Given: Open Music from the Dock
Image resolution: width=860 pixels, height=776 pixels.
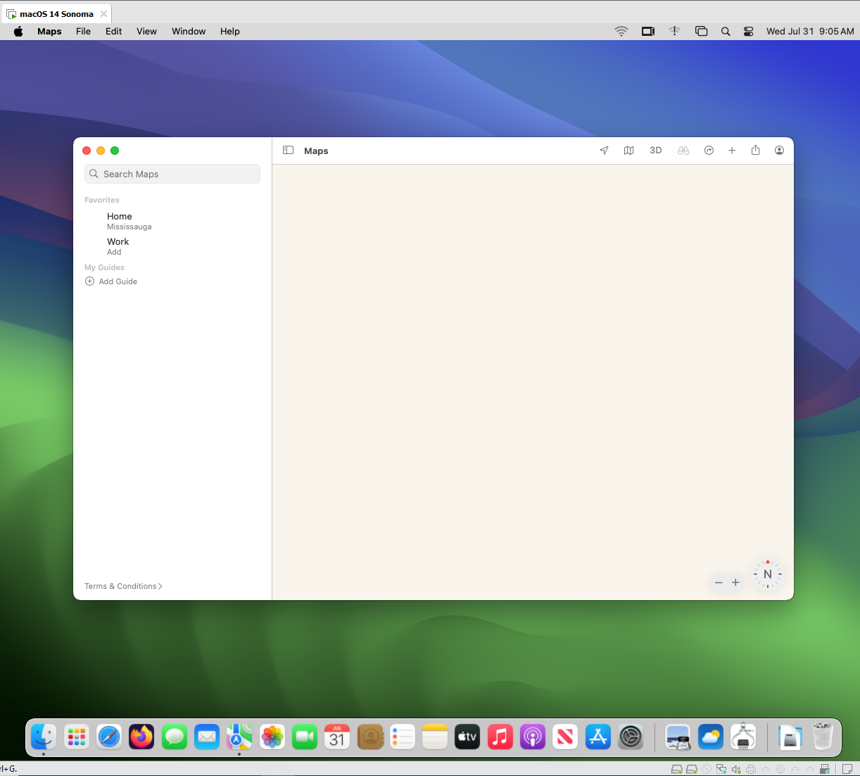Looking at the screenshot, I should tap(500, 737).
